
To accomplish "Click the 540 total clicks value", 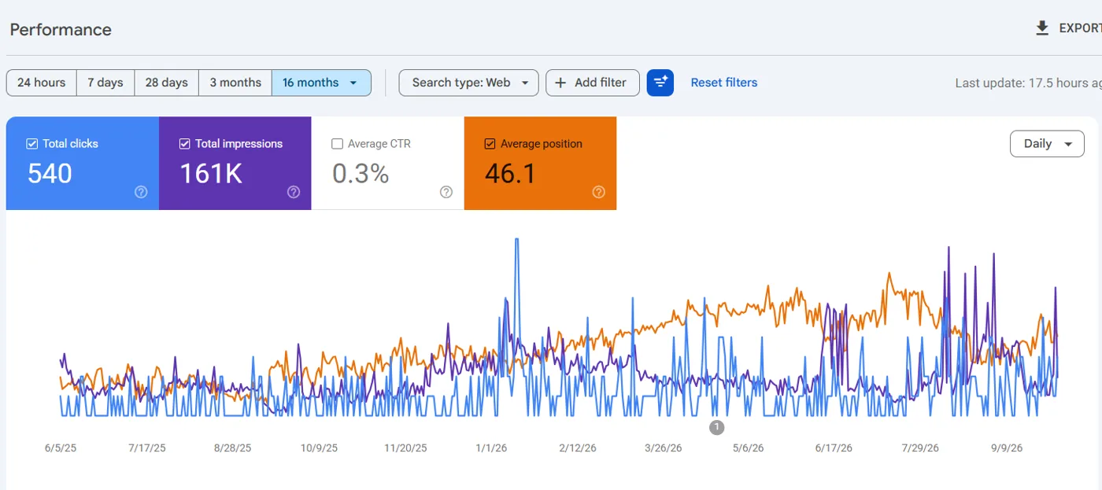I will coord(50,174).
